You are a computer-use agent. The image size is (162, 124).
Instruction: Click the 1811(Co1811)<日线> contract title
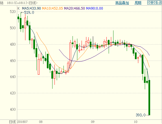coord(22,3)
